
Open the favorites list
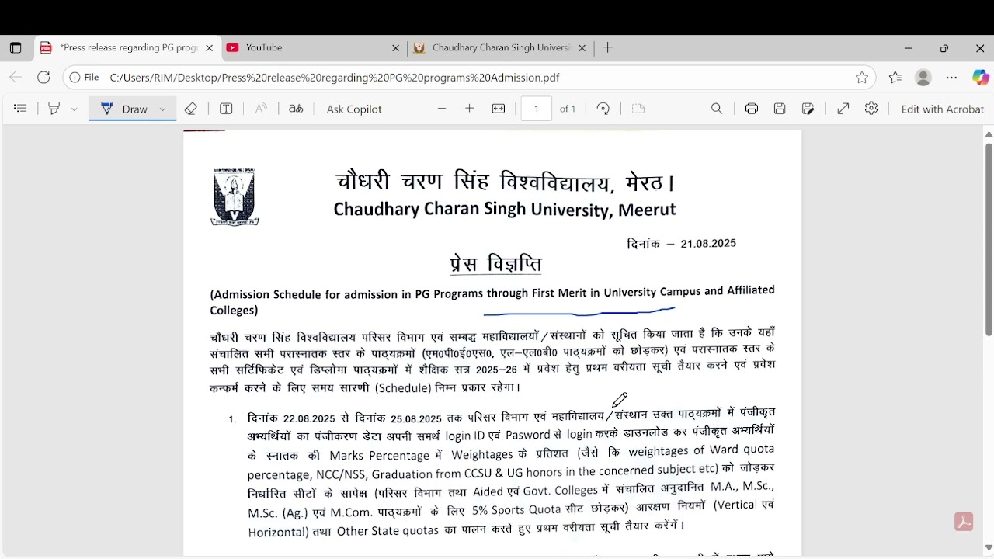[x=895, y=78]
